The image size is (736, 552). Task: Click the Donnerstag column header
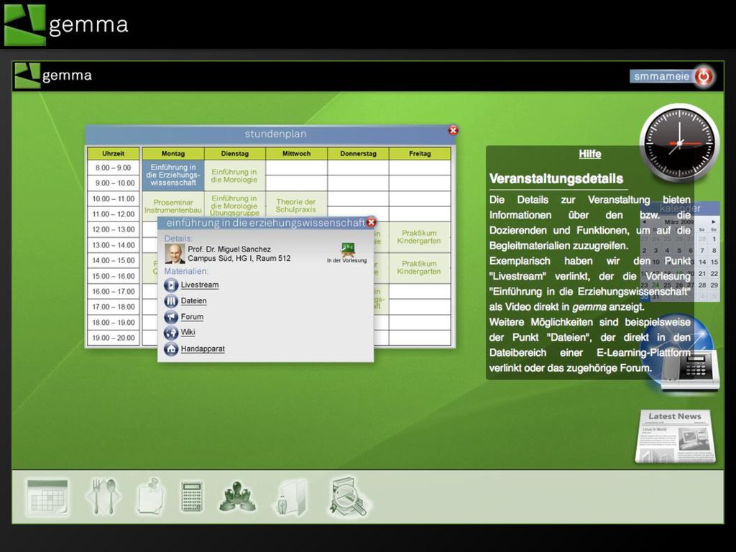click(358, 154)
